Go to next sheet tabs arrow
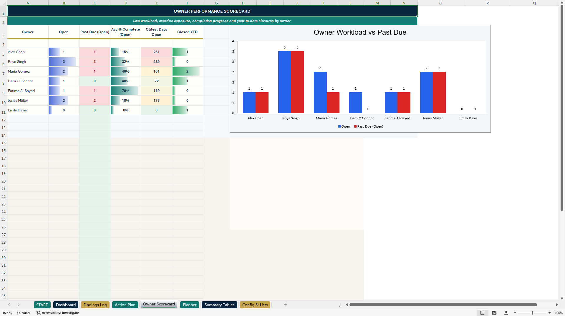Image resolution: width=565 pixels, height=316 pixels. click(19, 305)
